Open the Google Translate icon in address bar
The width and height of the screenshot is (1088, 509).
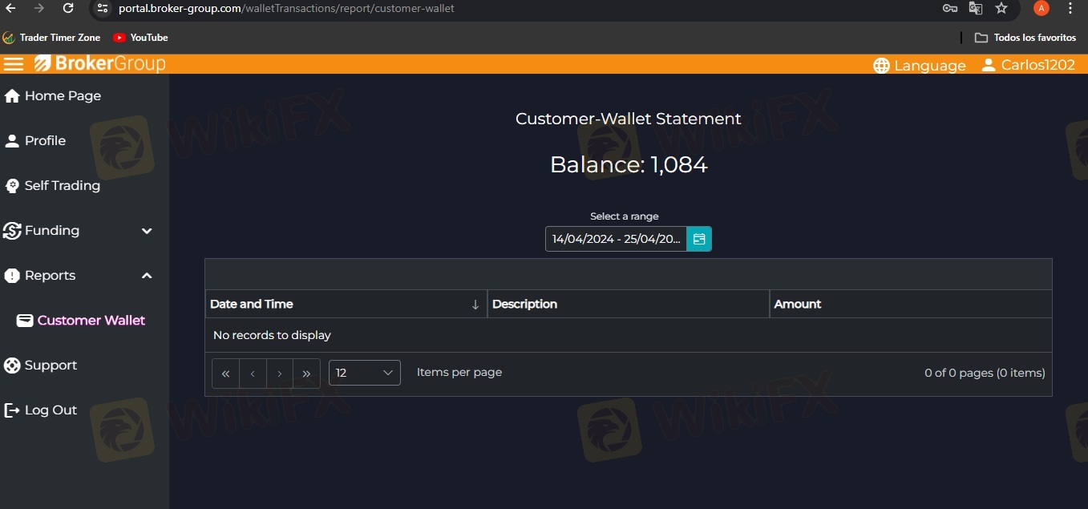[976, 9]
